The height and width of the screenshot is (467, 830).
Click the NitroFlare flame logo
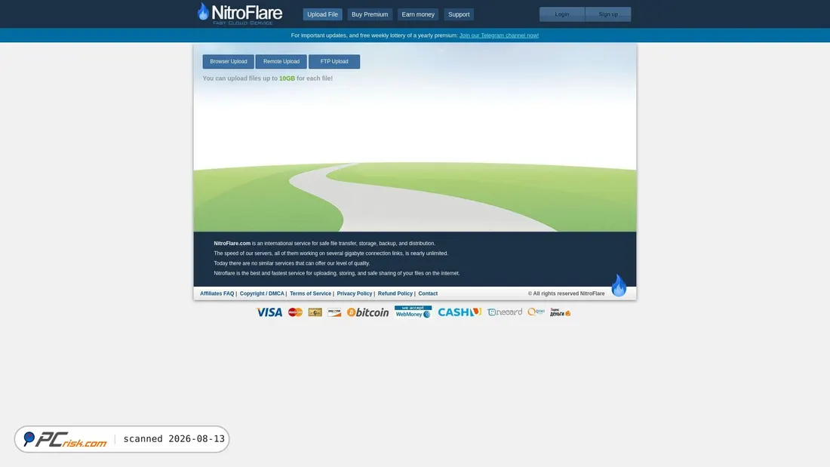pyautogui.click(x=240, y=14)
